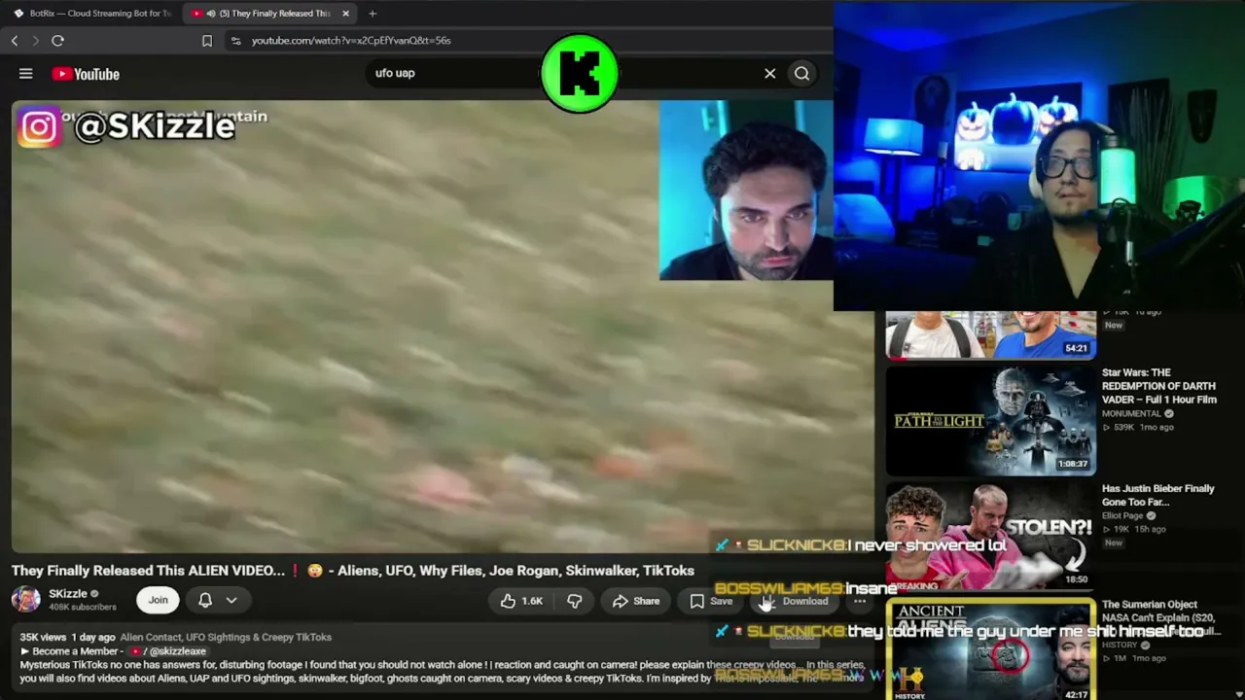The width and height of the screenshot is (1245, 700).
Task: Clear the 'ufo uap' search text
Action: [769, 73]
